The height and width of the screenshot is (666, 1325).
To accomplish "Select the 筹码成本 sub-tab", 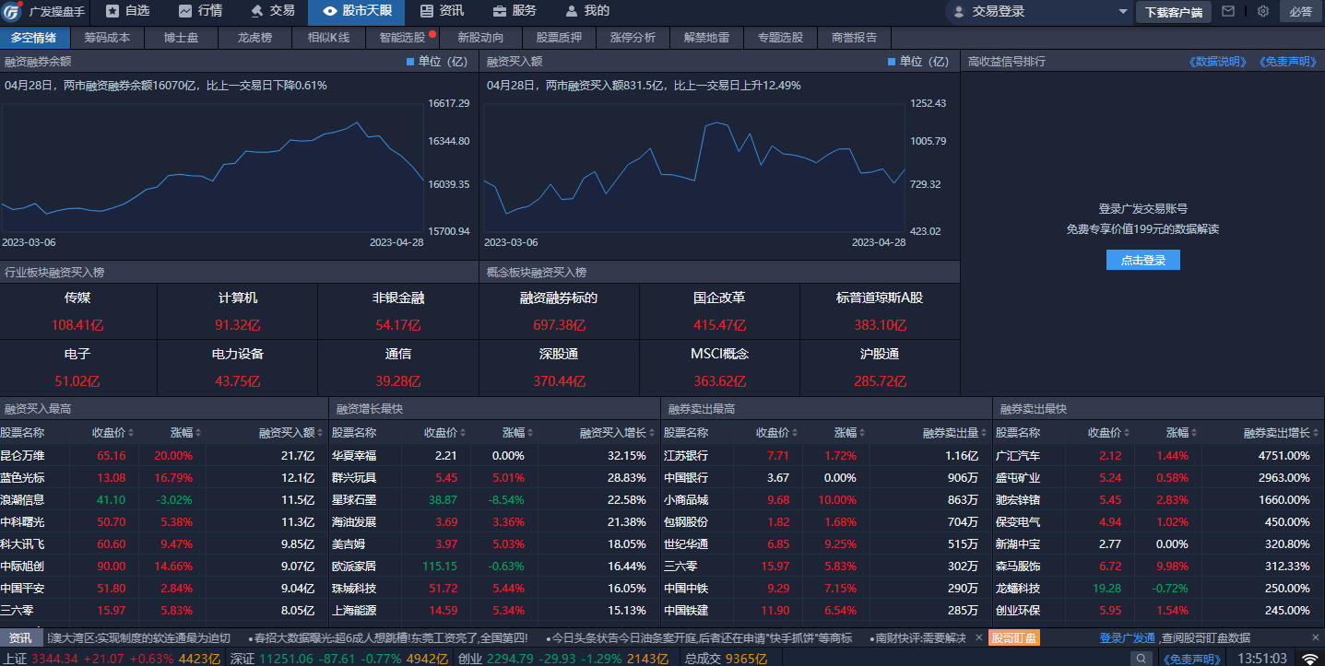I will point(107,38).
